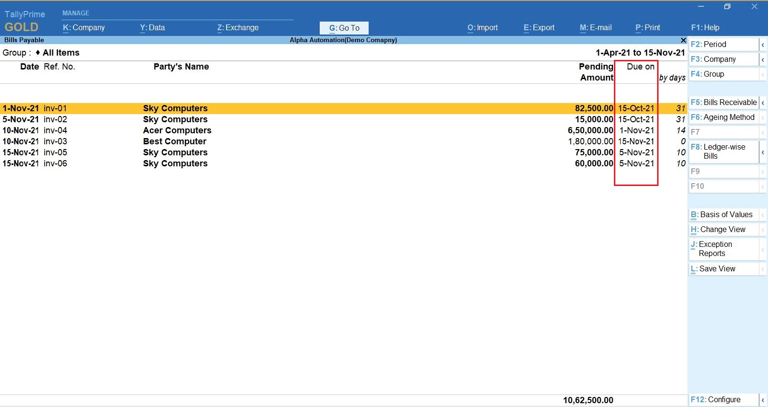The image size is (768, 407).
Task: Open the F12 Configure chevron arrow
Action: (x=762, y=400)
